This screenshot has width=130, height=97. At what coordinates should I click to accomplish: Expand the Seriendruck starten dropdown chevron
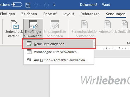point(19,36)
